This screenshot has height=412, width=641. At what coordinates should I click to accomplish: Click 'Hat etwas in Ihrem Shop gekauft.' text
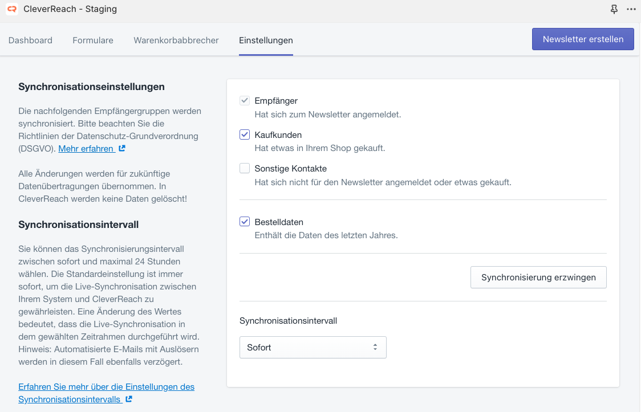point(320,148)
